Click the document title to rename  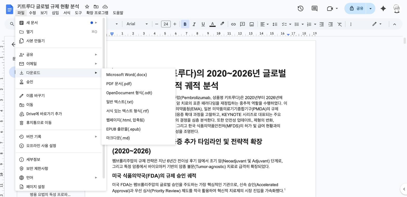coord(48,6)
